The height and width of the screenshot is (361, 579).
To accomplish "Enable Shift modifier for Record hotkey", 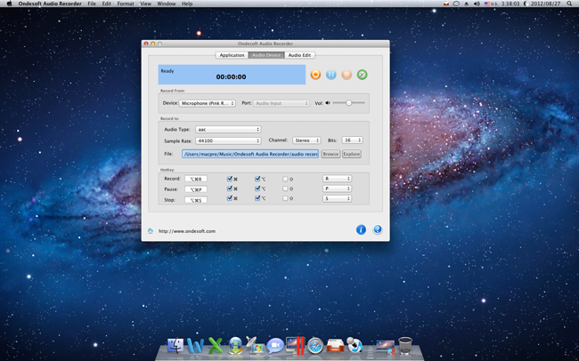I will point(285,179).
